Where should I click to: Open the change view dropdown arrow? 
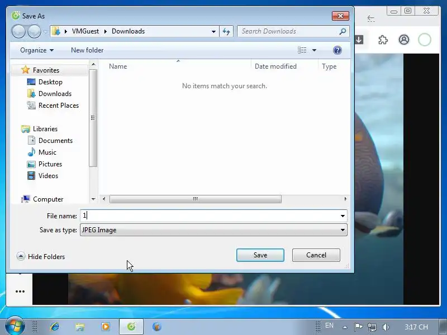(x=314, y=50)
